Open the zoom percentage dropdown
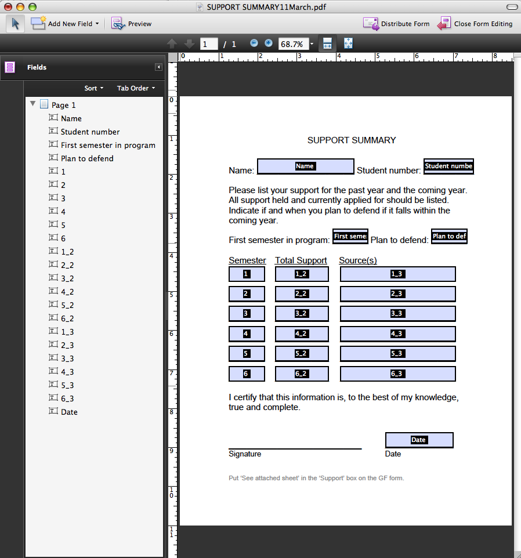Image resolution: width=521 pixels, height=558 pixels. point(312,43)
